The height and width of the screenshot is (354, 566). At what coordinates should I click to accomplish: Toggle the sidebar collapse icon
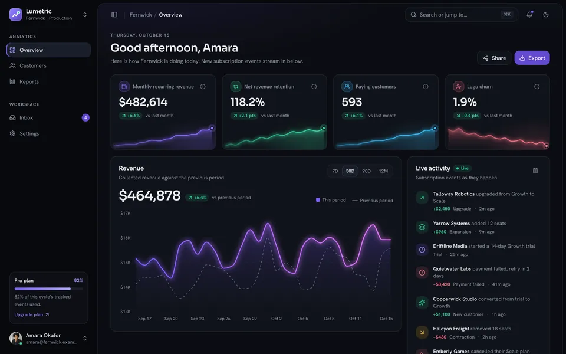[114, 14]
